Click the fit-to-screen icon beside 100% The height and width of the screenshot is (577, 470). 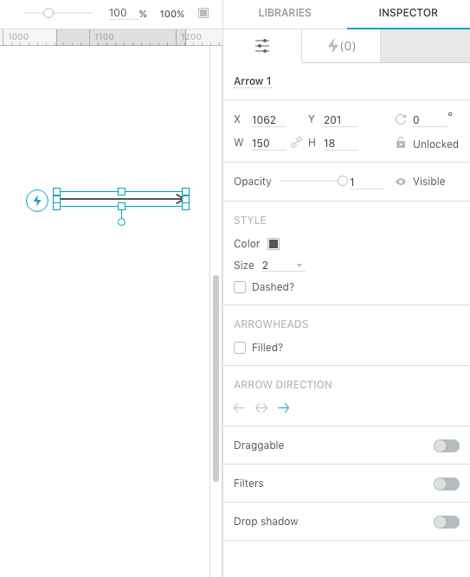pyautogui.click(x=203, y=13)
